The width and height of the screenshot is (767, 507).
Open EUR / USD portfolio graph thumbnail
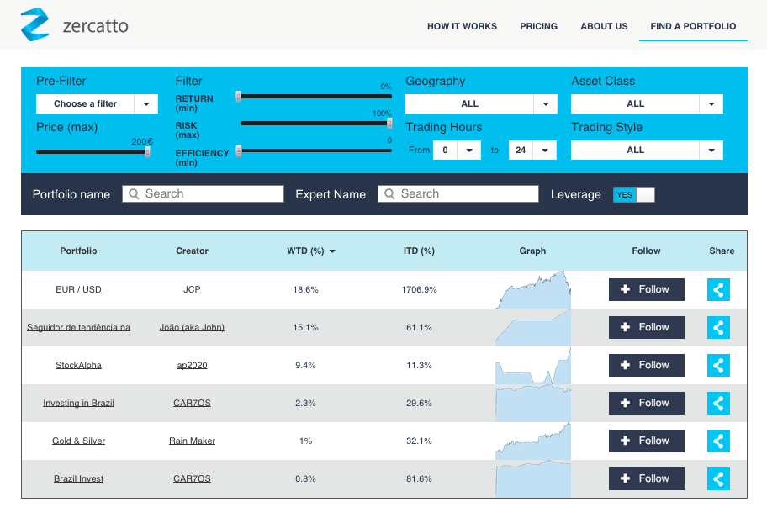point(533,289)
